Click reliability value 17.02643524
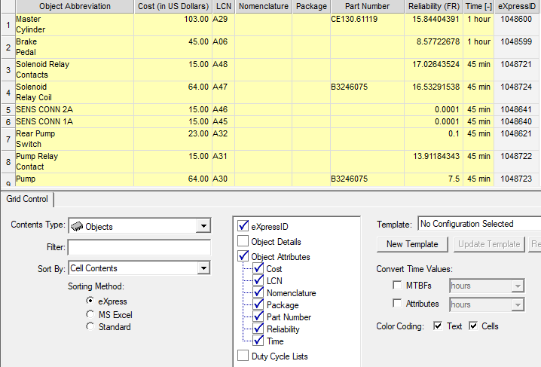The height and width of the screenshot is (367, 541). coord(434,69)
